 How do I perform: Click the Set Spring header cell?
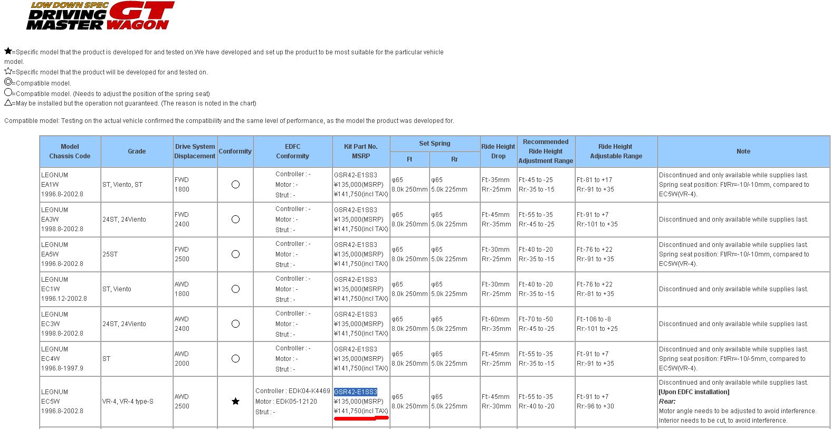pos(434,144)
